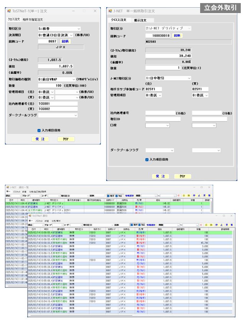Image resolution: width=245 pixels, height=320 pixels.
Task: Open 管理用項目 (買) 0:委託 dropdown in ToSTNeT-1
Action: tap(46, 98)
